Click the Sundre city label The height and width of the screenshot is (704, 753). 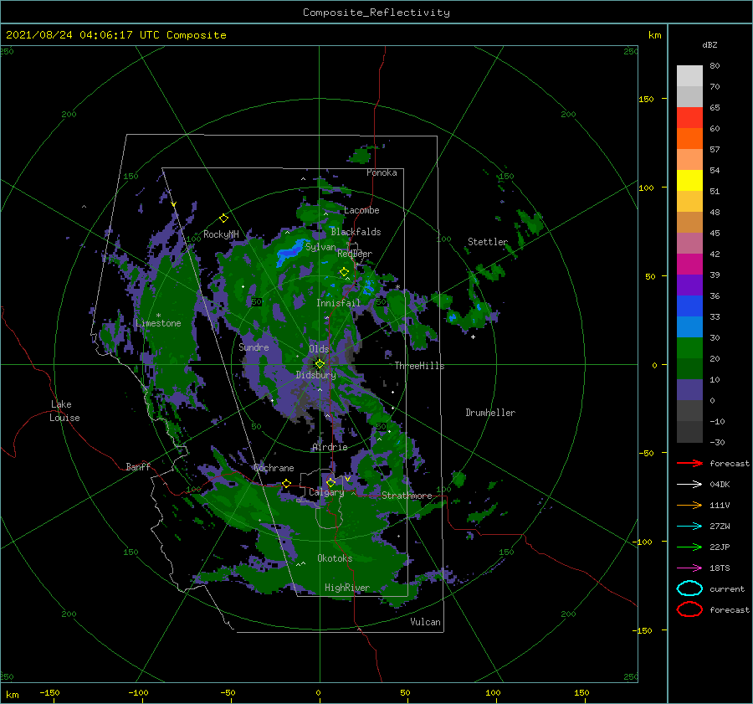(254, 347)
